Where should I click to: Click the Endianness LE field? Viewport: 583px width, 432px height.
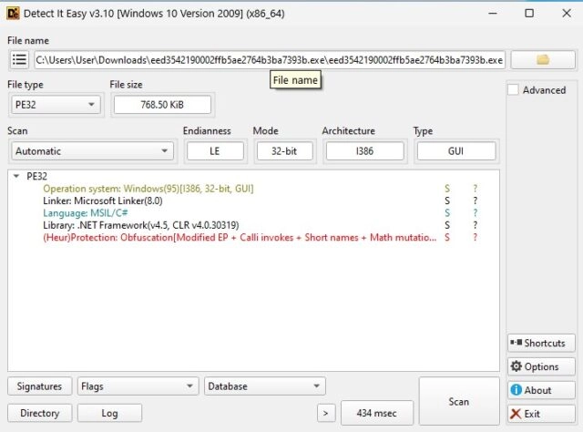point(215,151)
